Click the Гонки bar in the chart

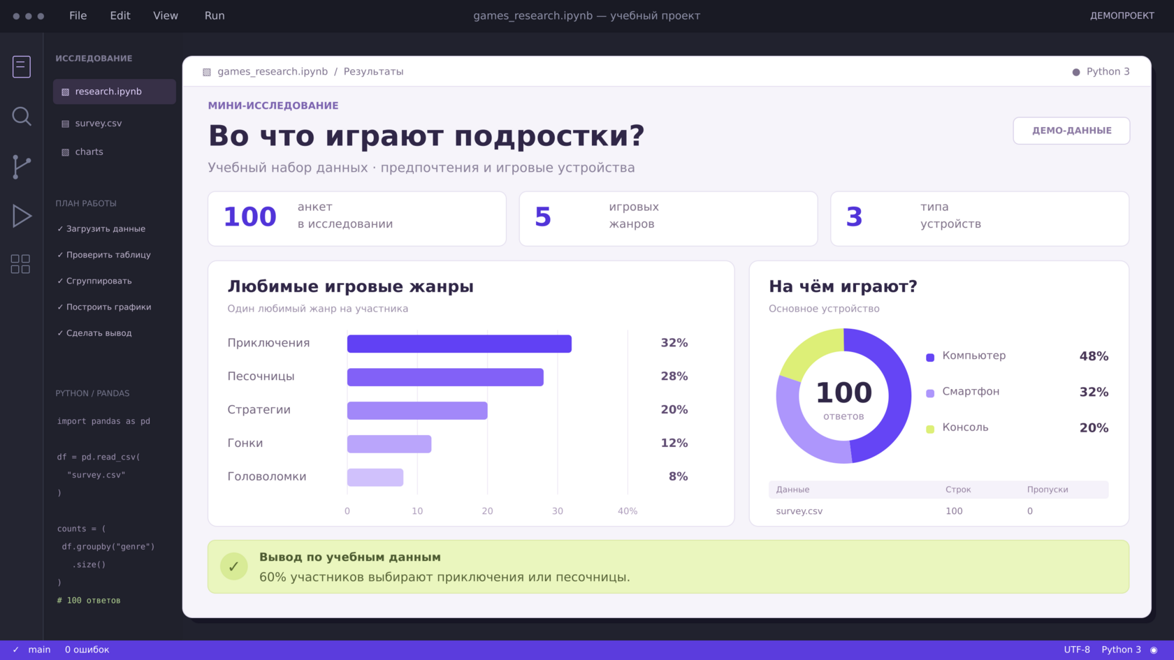[x=389, y=443]
